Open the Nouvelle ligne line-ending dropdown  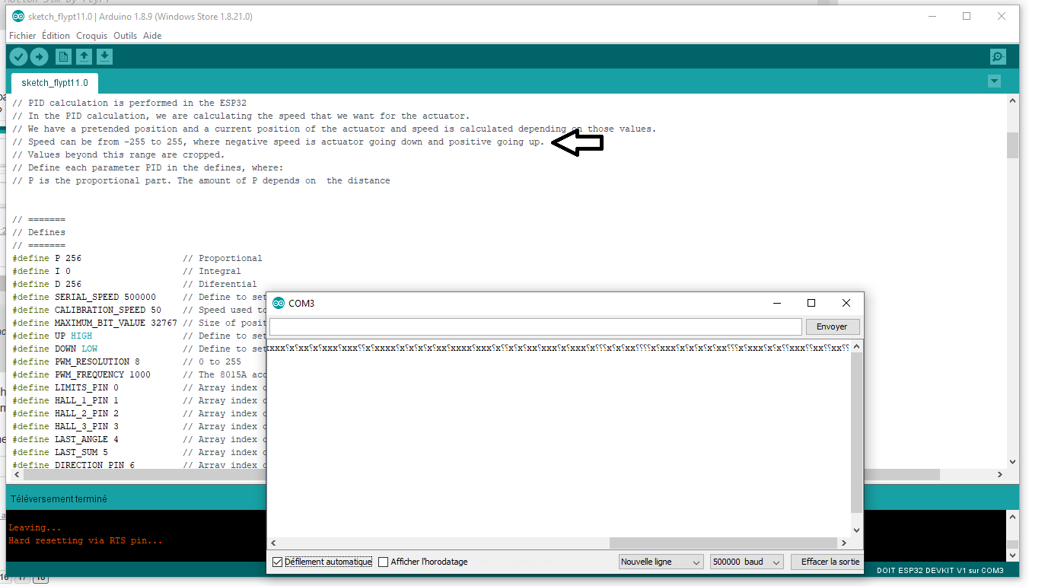[661, 562]
